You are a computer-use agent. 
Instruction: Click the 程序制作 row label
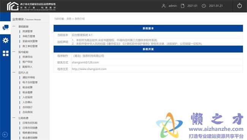pyautogui.click(x=63, y=56)
